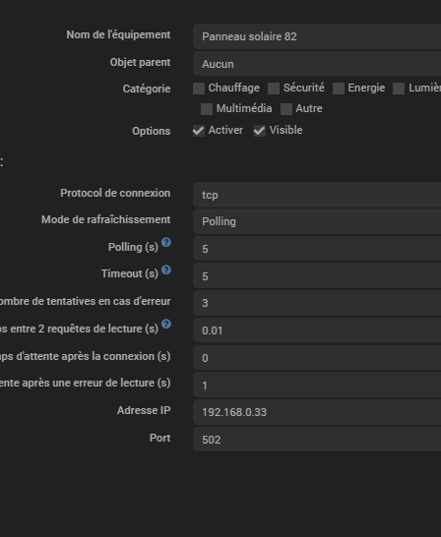Open the Mode de rafraîchissement dropdown
The image size is (441, 537).
[x=317, y=221]
